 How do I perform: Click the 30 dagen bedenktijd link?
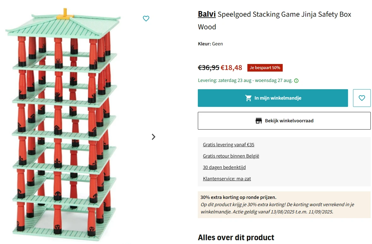pos(224,167)
